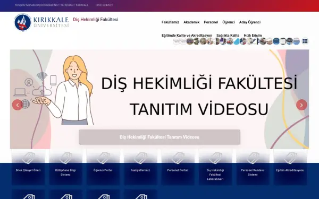Open the Sağlıkta Kalite menu

228,36
